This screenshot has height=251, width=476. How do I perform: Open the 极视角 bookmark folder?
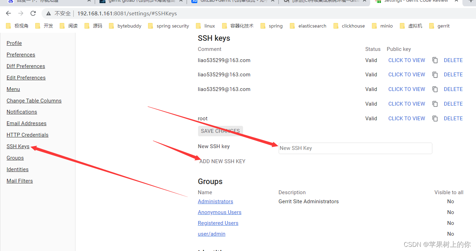17,26
